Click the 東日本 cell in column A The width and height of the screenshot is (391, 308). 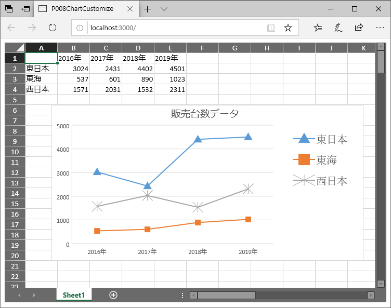[42, 69]
